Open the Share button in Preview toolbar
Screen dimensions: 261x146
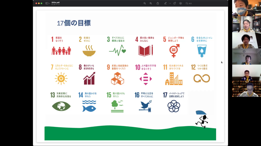click(x=158, y=3)
